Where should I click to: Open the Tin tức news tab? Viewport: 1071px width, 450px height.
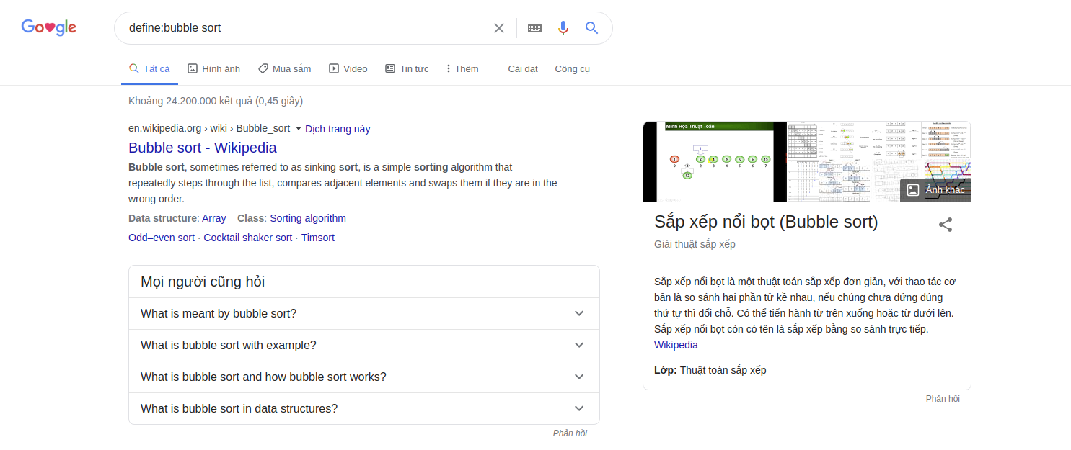click(407, 69)
